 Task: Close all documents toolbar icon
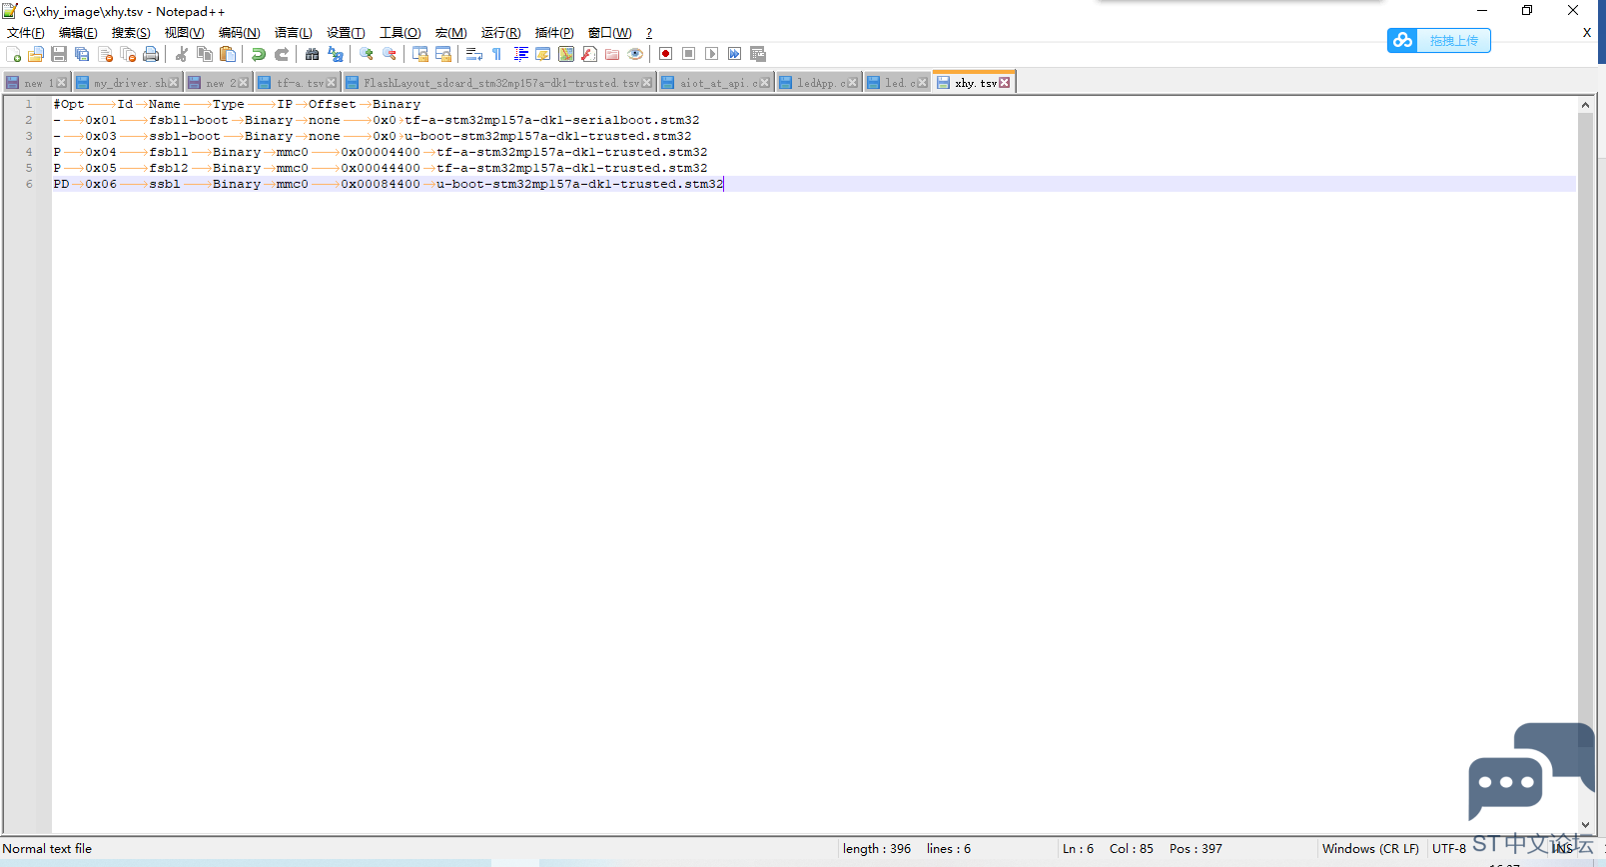coord(128,54)
